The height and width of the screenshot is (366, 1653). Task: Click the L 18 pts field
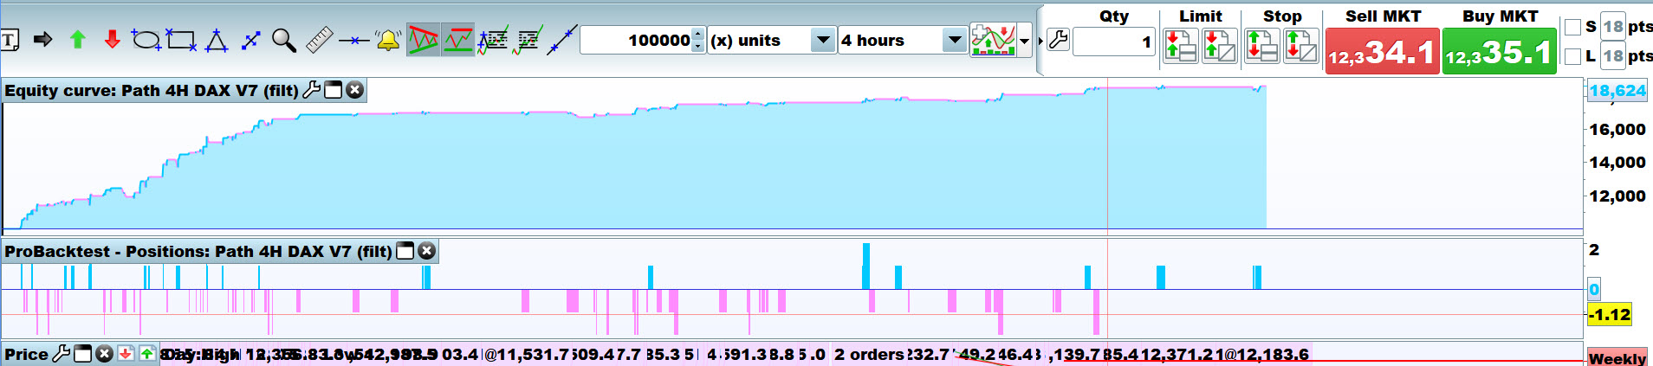click(x=1612, y=57)
